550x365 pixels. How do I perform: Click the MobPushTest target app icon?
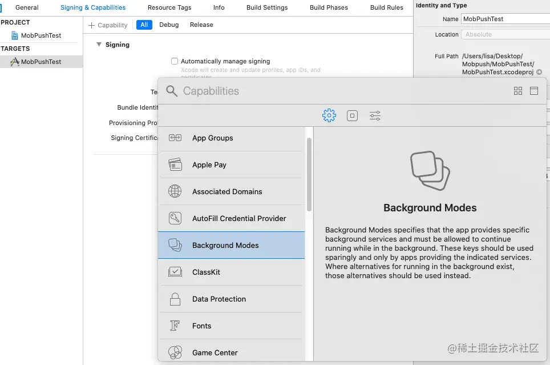(15, 62)
